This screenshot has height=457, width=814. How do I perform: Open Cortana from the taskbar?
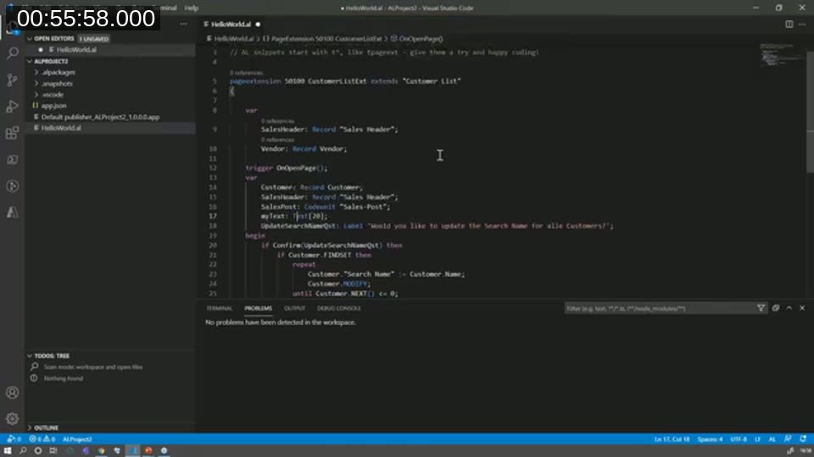[x=38, y=451]
